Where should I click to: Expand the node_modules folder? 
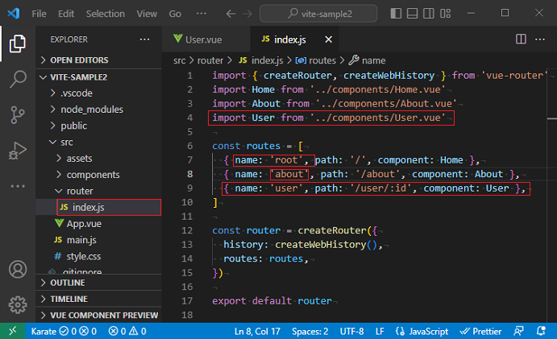tap(99, 110)
